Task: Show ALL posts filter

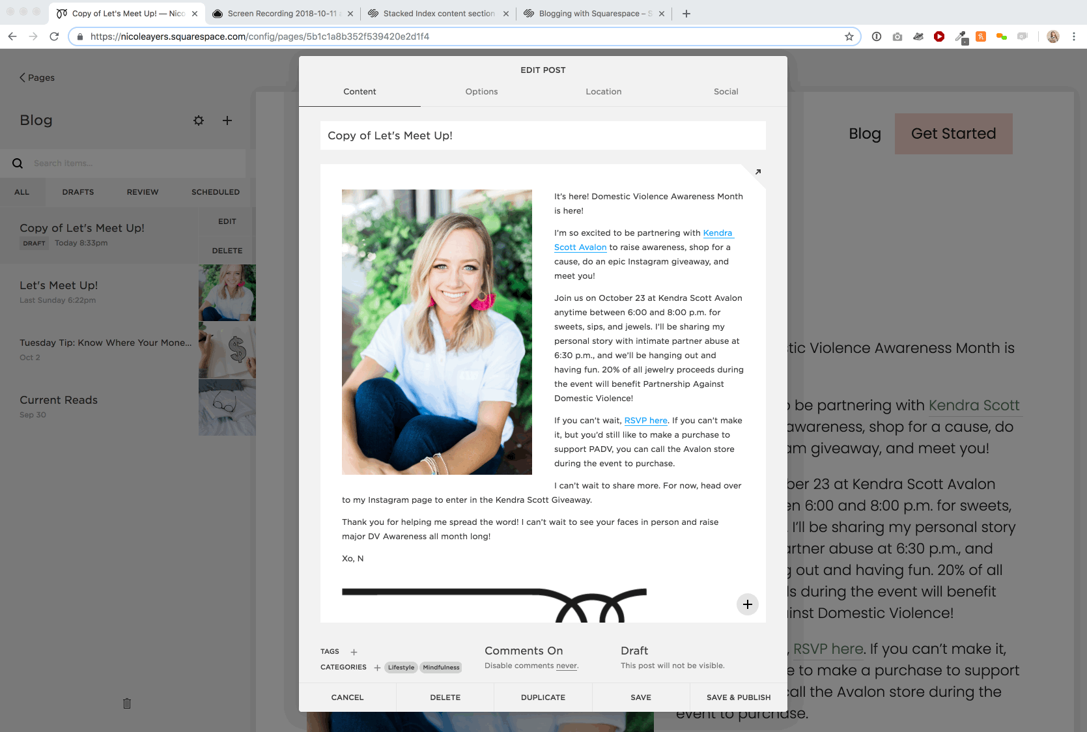Action: tap(22, 192)
